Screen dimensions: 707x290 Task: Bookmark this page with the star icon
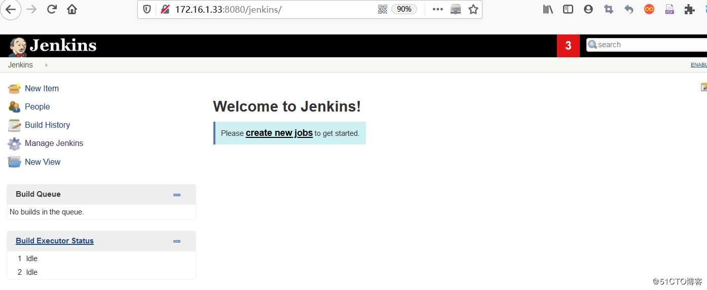click(x=473, y=9)
